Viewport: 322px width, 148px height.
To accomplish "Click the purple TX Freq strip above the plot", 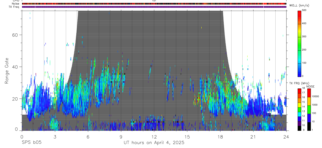I will [154, 7].
